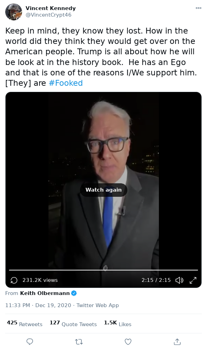
Task: Click the retweet arrows icon
Action: point(79,341)
